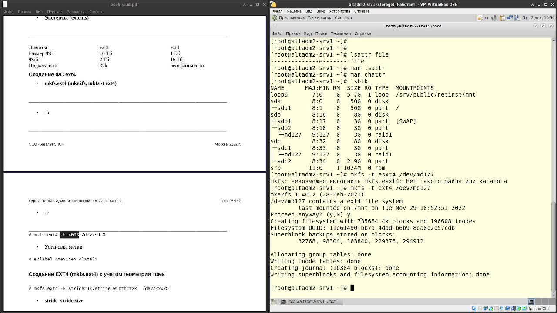Click VirtualBox optical disk indicator
The height and width of the screenshot is (313, 557).
tap(480, 308)
